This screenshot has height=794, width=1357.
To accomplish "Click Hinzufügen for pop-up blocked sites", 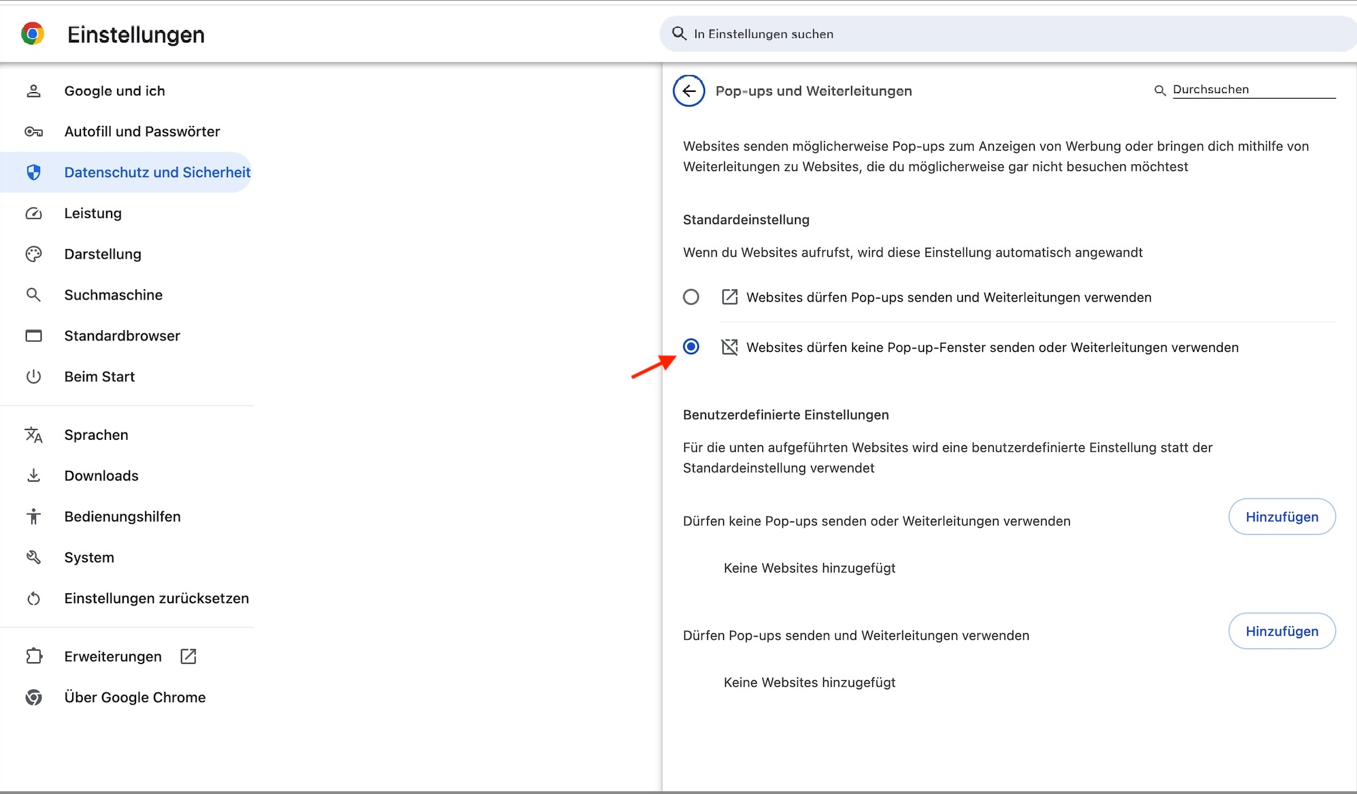I will pyautogui.click(x=1281, y=516).
